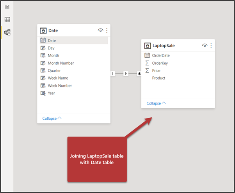This screenshot has width=235, height=193.
Task: Select the OrderKey field
Action: [x=178, y=63]
